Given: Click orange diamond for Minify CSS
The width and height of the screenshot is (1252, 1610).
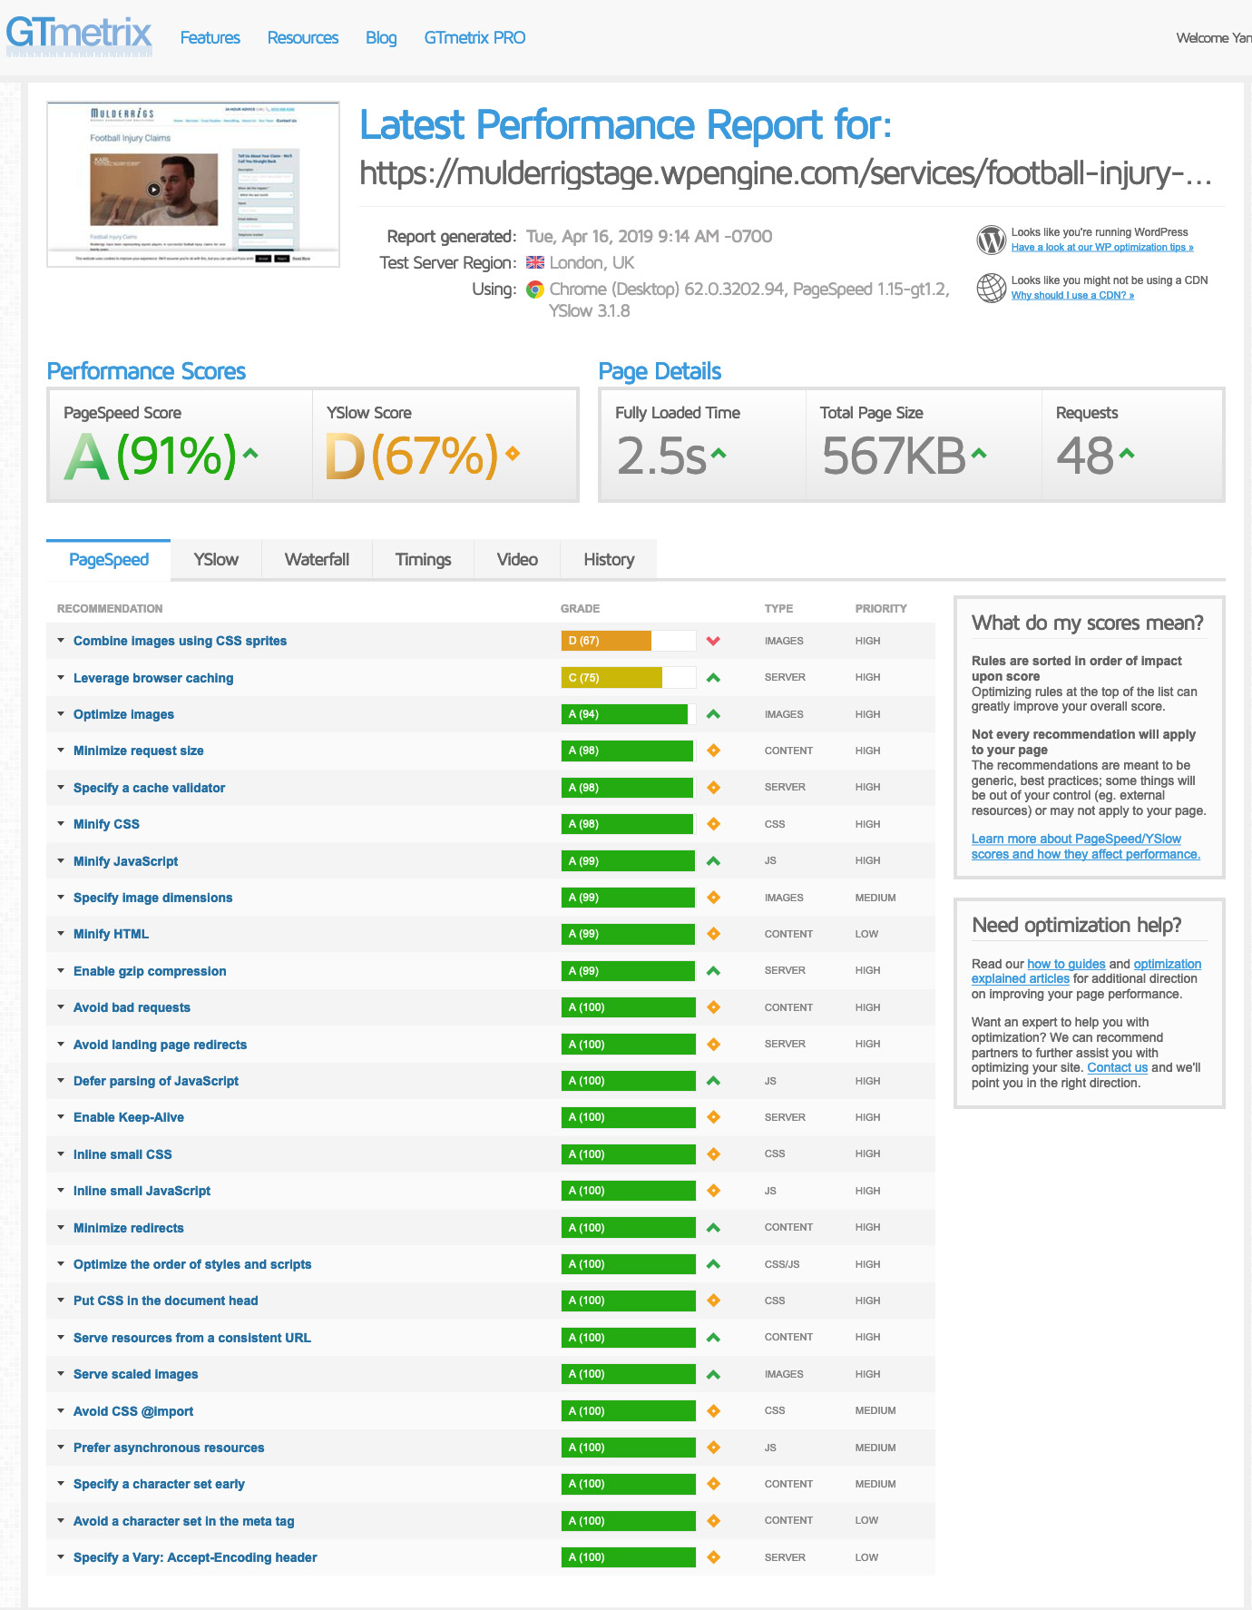Looking at the screenshot, I should point(713,824).
